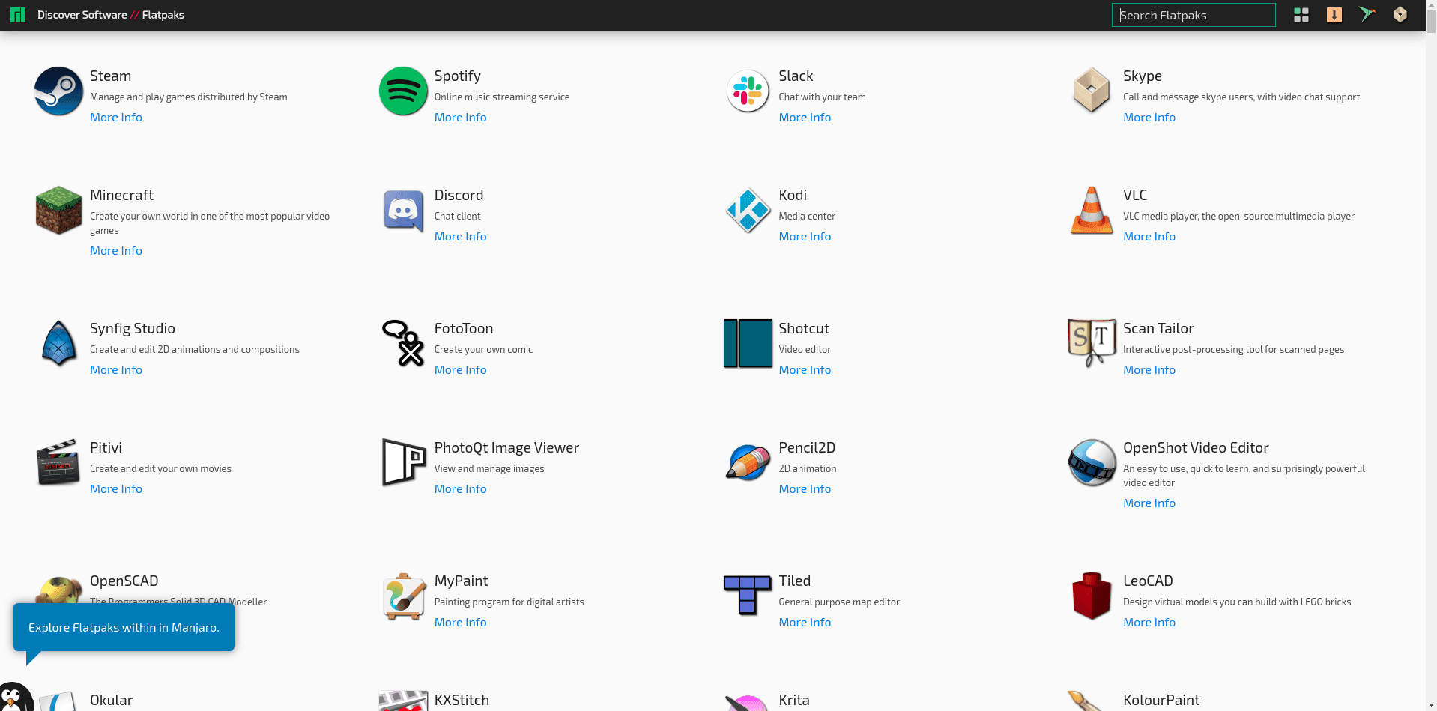The height and width of the screenshot is (711, 1437).
Task: Open More Info for Skype
Action: point(1149,118)
